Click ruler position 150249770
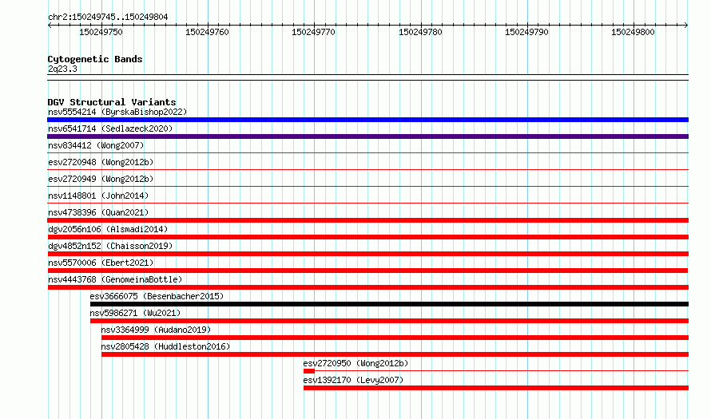This screenshot has width=711, height=419. coord(313,32)
